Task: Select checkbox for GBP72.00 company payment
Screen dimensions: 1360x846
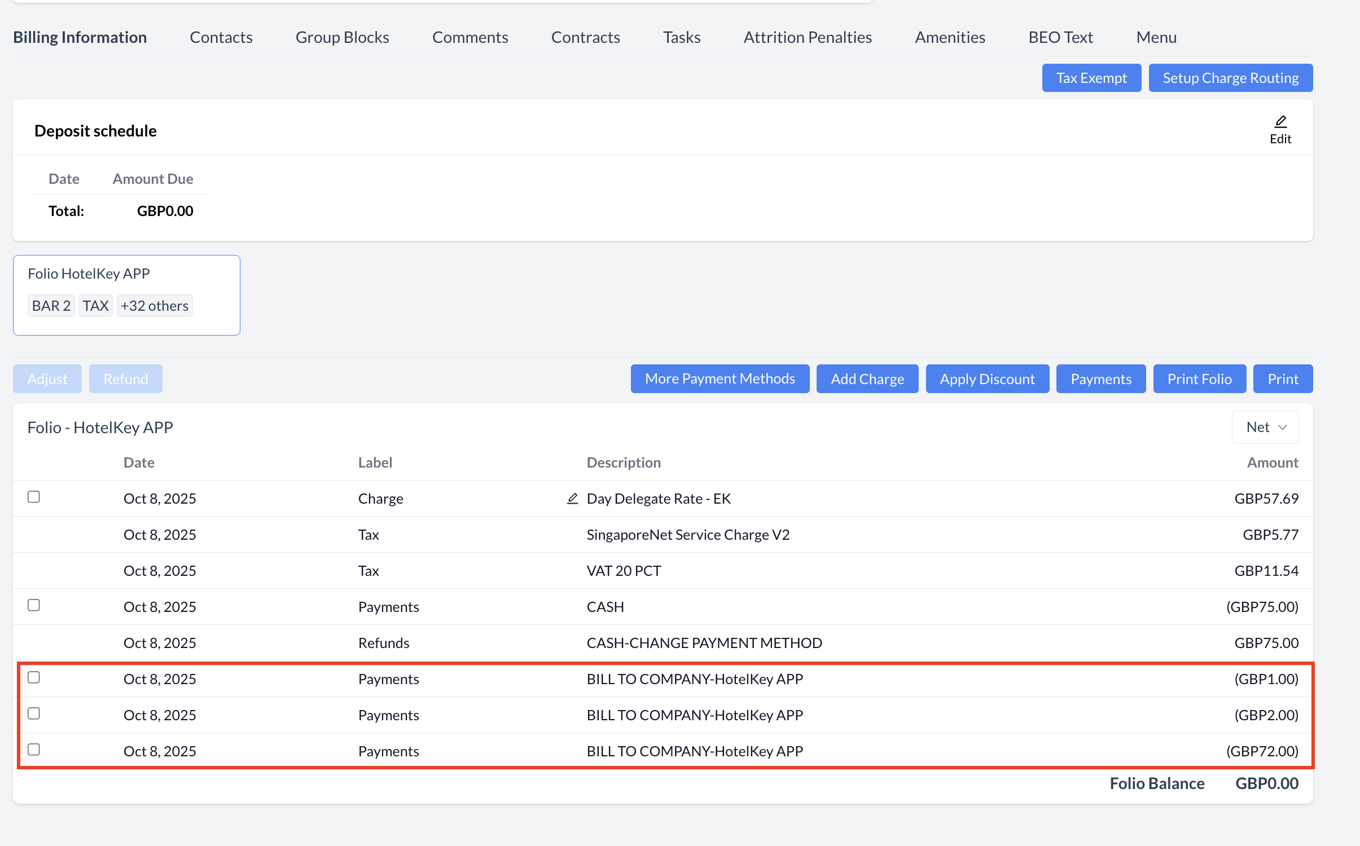Action: click(34, 750)
